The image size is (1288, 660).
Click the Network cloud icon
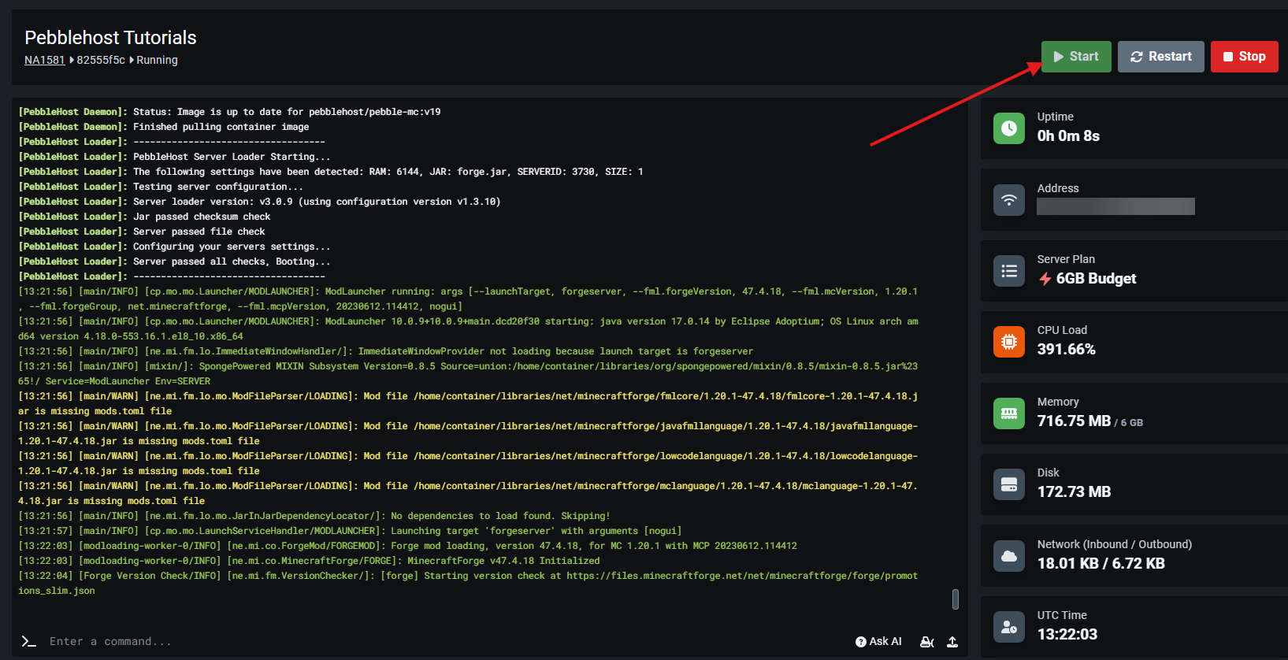tap(1009, 556)
